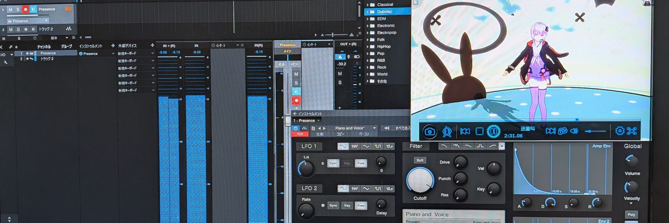Stop playback in the video player
This screenshot has width=669, height=223.
click(x=479, y=131)
